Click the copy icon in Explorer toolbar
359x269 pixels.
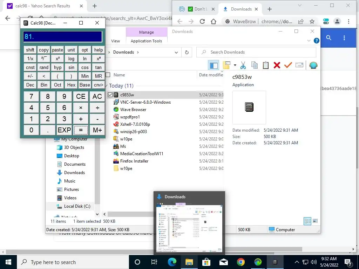[x=255, y=65]
